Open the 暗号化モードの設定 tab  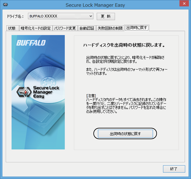(36, 28)
